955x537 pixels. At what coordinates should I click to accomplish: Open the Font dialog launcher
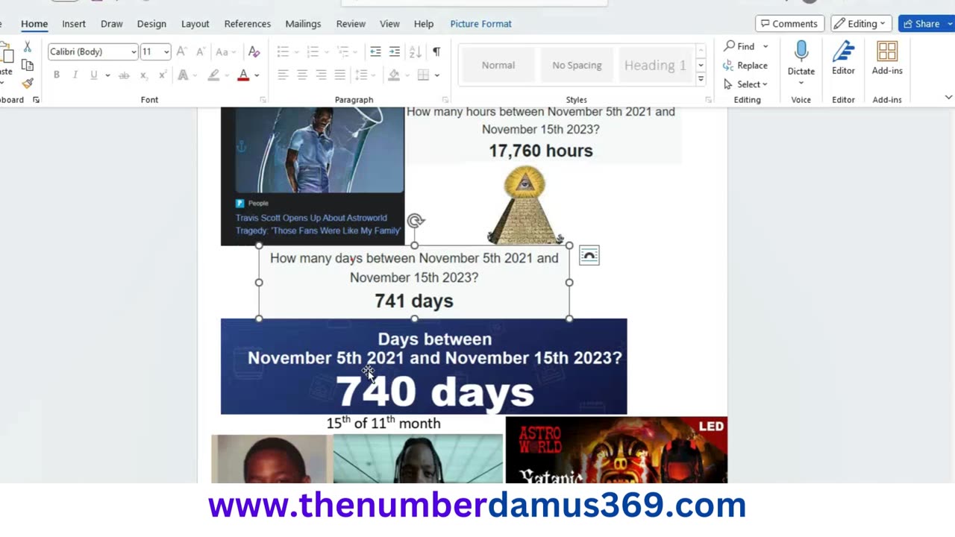[x=263, y=100]
